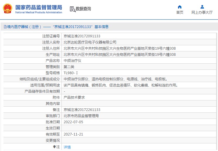Viewport: 218px width, 151px height.
Task: Click the national emblem logo
Action: tap(8, 8)
